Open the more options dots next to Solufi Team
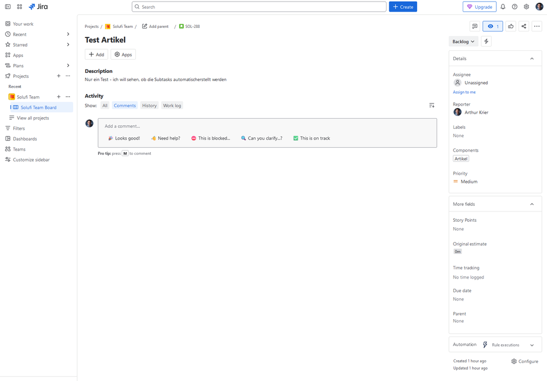Image resolution: width=547 pixels, height=381 pixels. click(68, 97)
